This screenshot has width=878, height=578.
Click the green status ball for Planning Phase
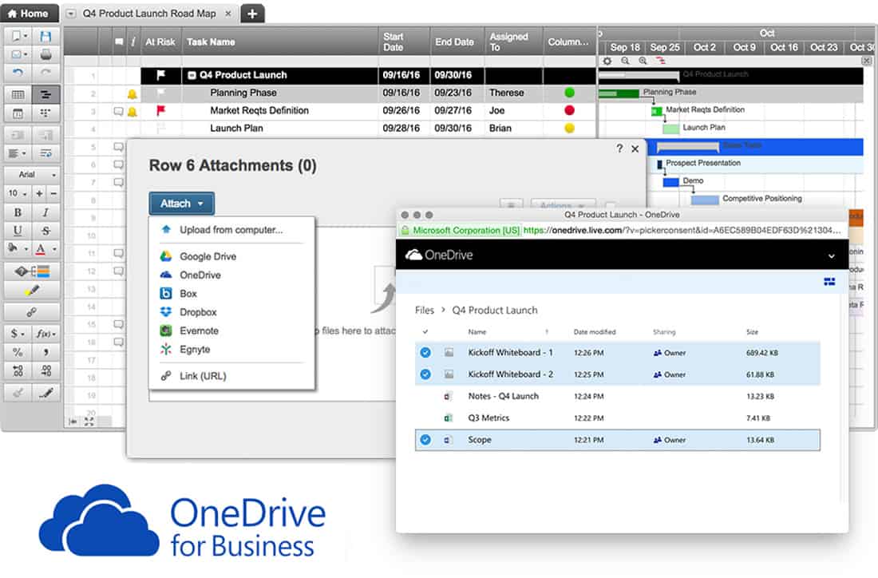coord(569,93)
